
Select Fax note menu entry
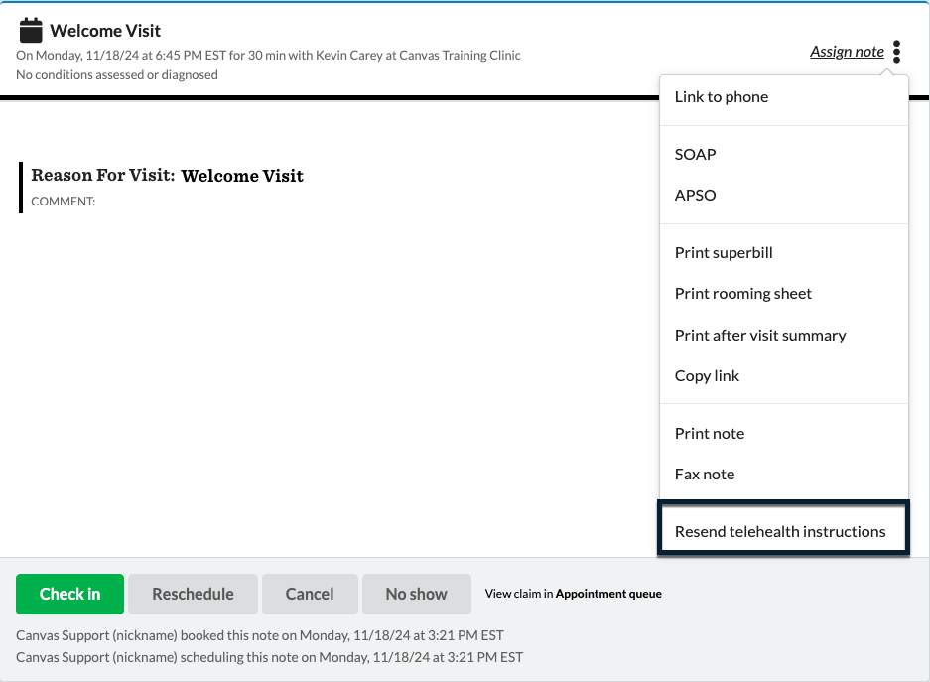pyautogui.click(x=783, y=475)
